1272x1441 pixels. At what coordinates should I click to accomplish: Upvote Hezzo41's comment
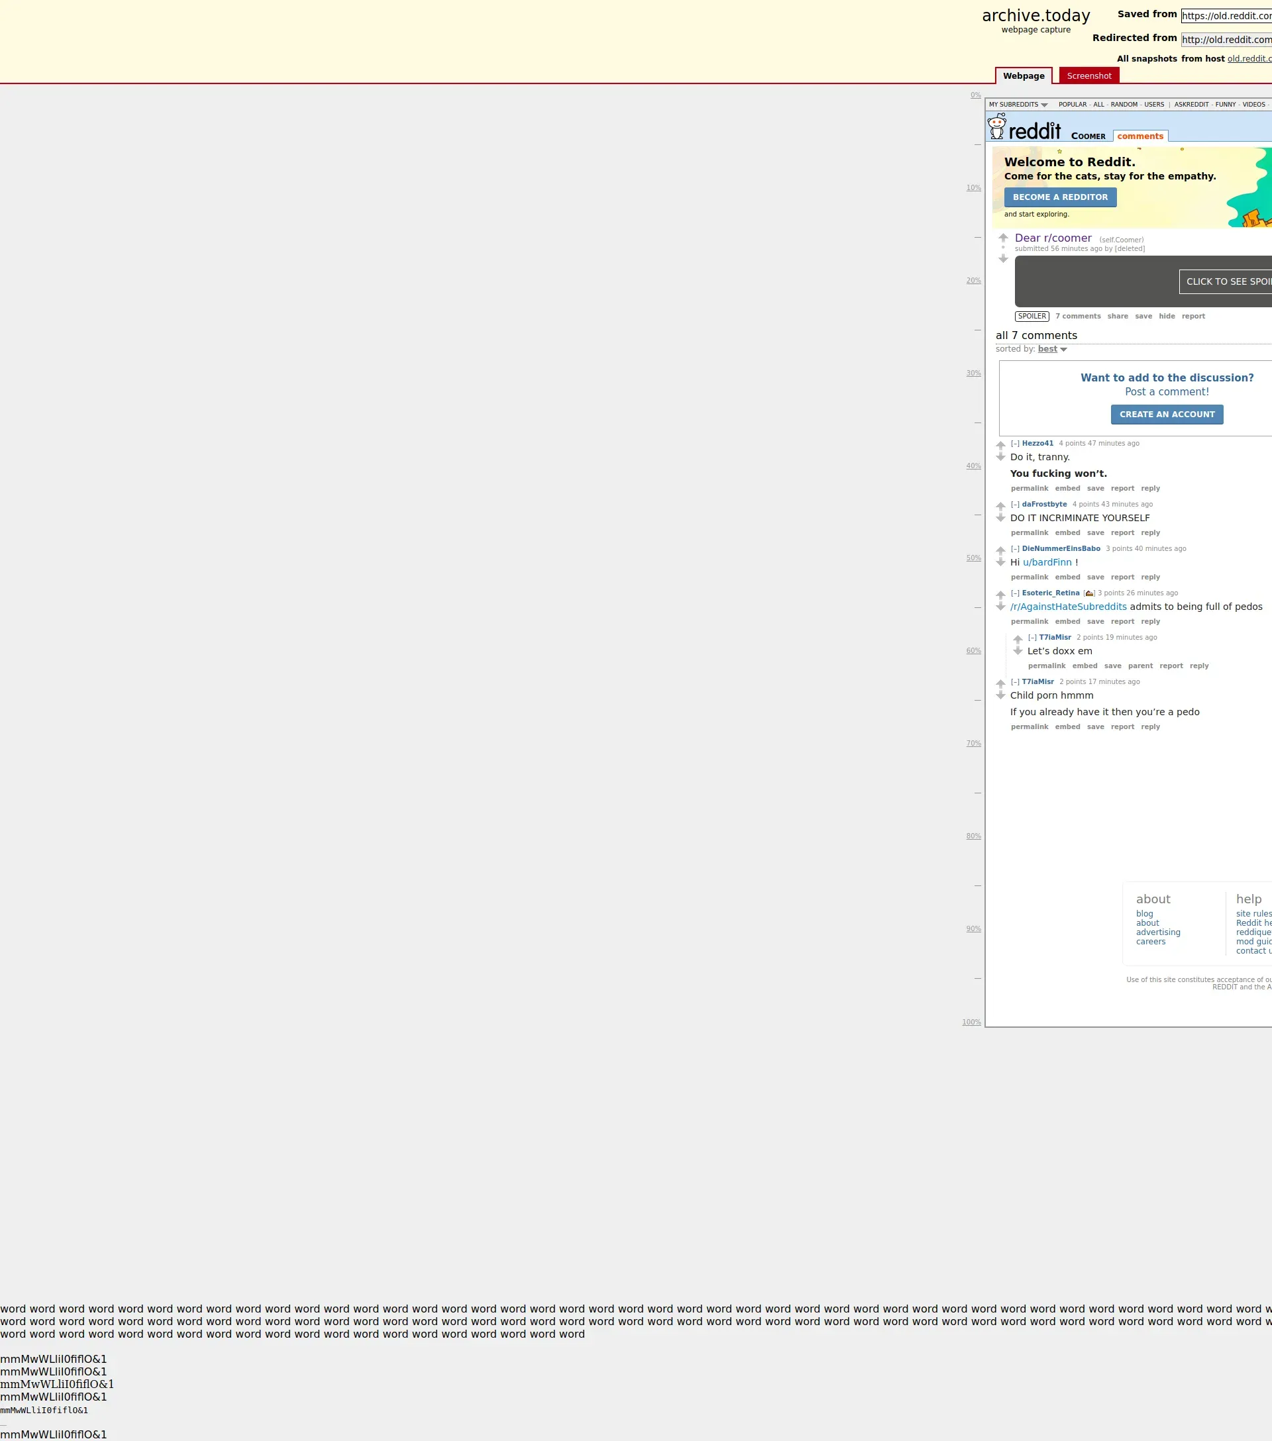(1000, 446)
